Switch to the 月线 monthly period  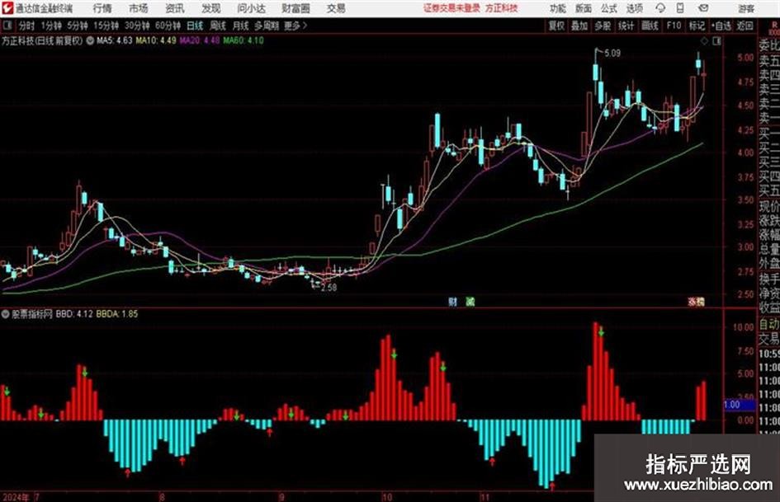click(x=241, y=26)
